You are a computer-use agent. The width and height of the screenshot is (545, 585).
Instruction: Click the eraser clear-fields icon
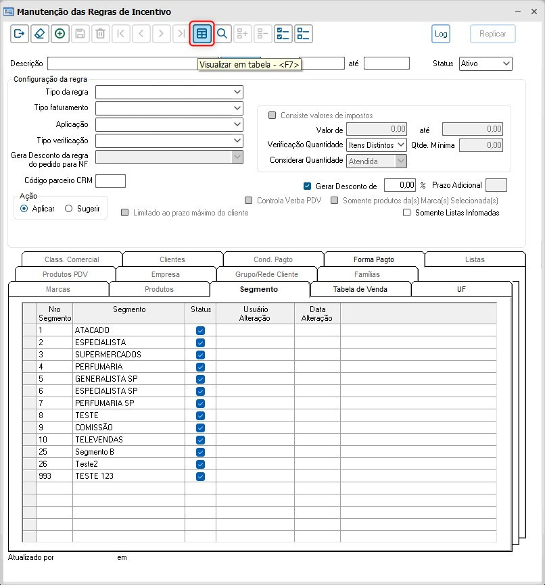(40, 34)
